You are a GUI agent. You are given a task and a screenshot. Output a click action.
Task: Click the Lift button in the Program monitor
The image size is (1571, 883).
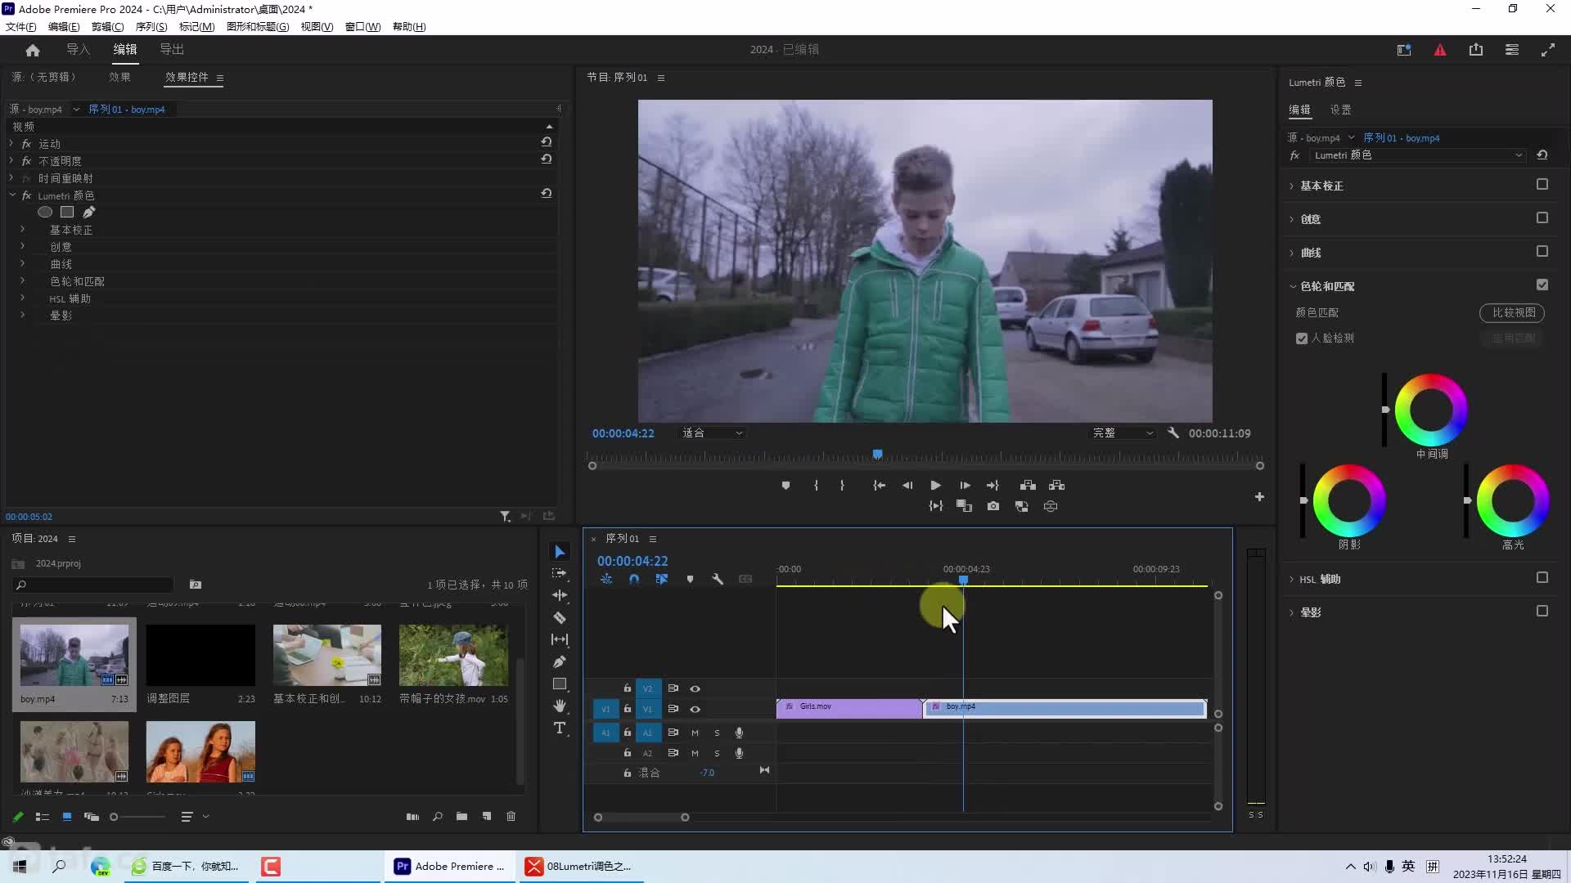[x=1029, y=486]
